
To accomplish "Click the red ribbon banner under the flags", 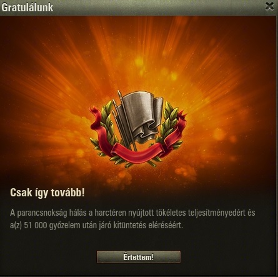I will click(x=137, y=153).
